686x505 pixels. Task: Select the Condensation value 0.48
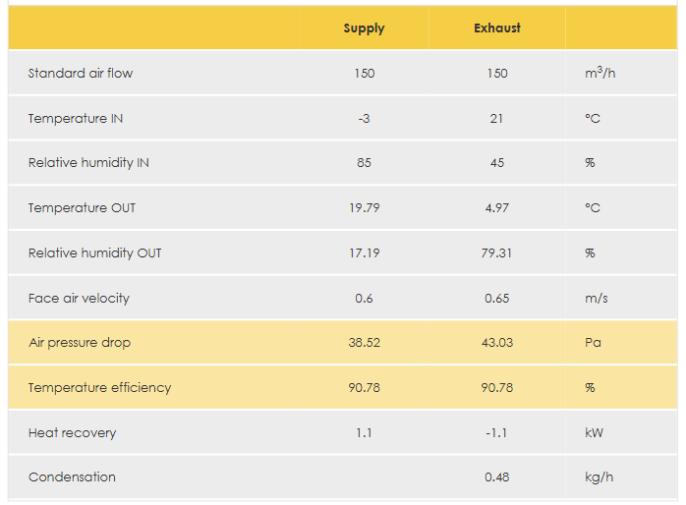tap(496, 477)
